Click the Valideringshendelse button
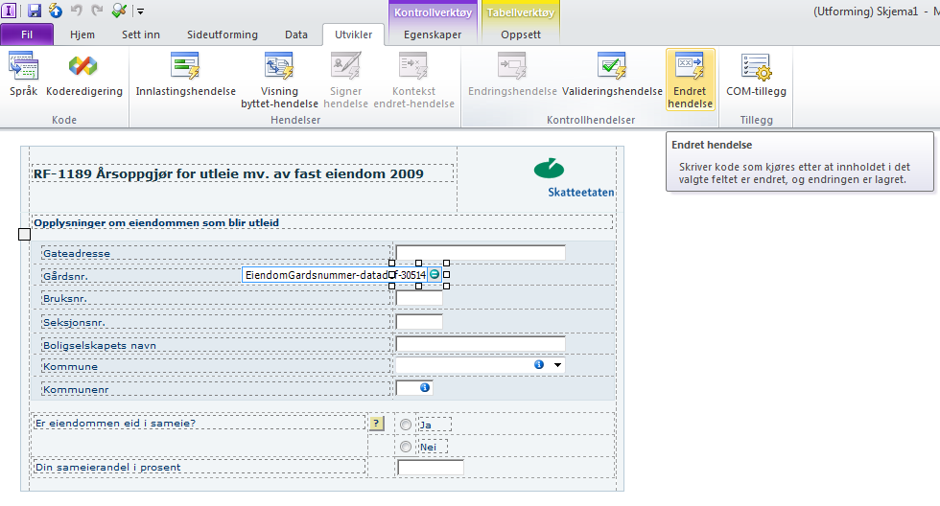 (612, 74)
